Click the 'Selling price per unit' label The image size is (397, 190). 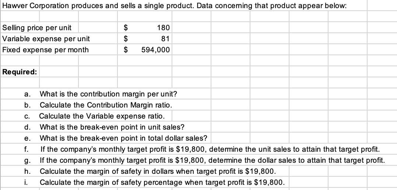(37, 28)
